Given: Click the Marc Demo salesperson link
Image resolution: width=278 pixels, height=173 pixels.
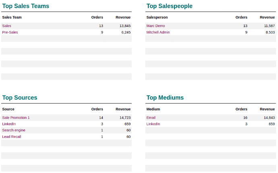Looking at the screenshot, I should coord(156,26).
